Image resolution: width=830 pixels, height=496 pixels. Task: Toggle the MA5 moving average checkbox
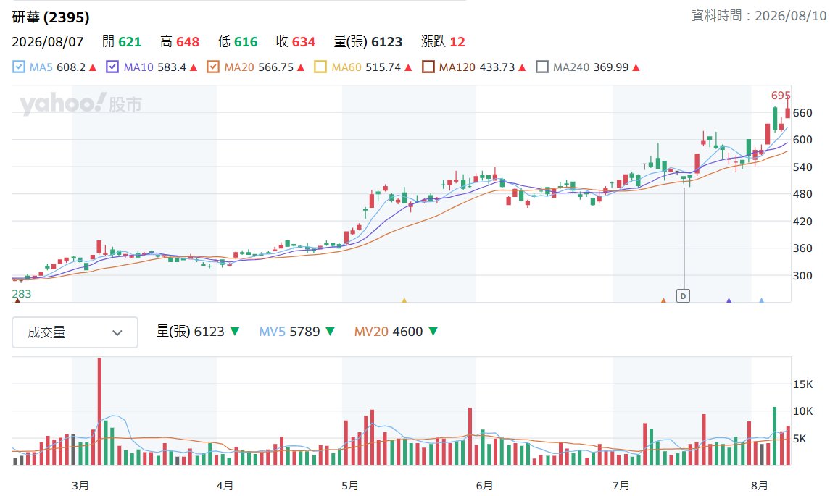tap(19, 67)
